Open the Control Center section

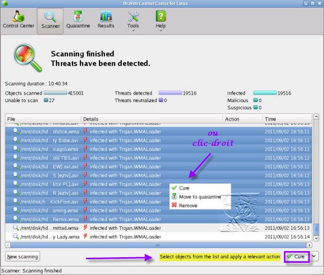tap(18, 20)
